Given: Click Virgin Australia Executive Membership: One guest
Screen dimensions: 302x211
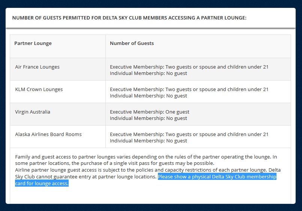Looking at the screenshot, I should 149,112.
